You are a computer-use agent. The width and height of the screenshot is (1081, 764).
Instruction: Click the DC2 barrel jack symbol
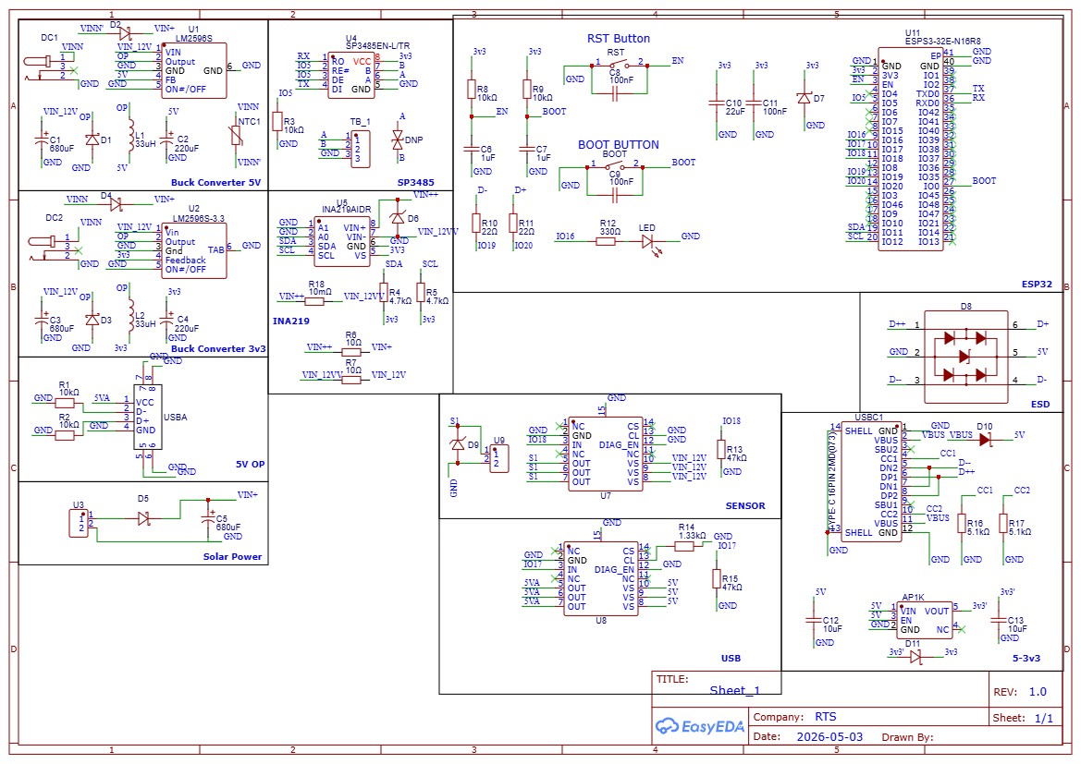pyautogui.click(x=53, y=249)
